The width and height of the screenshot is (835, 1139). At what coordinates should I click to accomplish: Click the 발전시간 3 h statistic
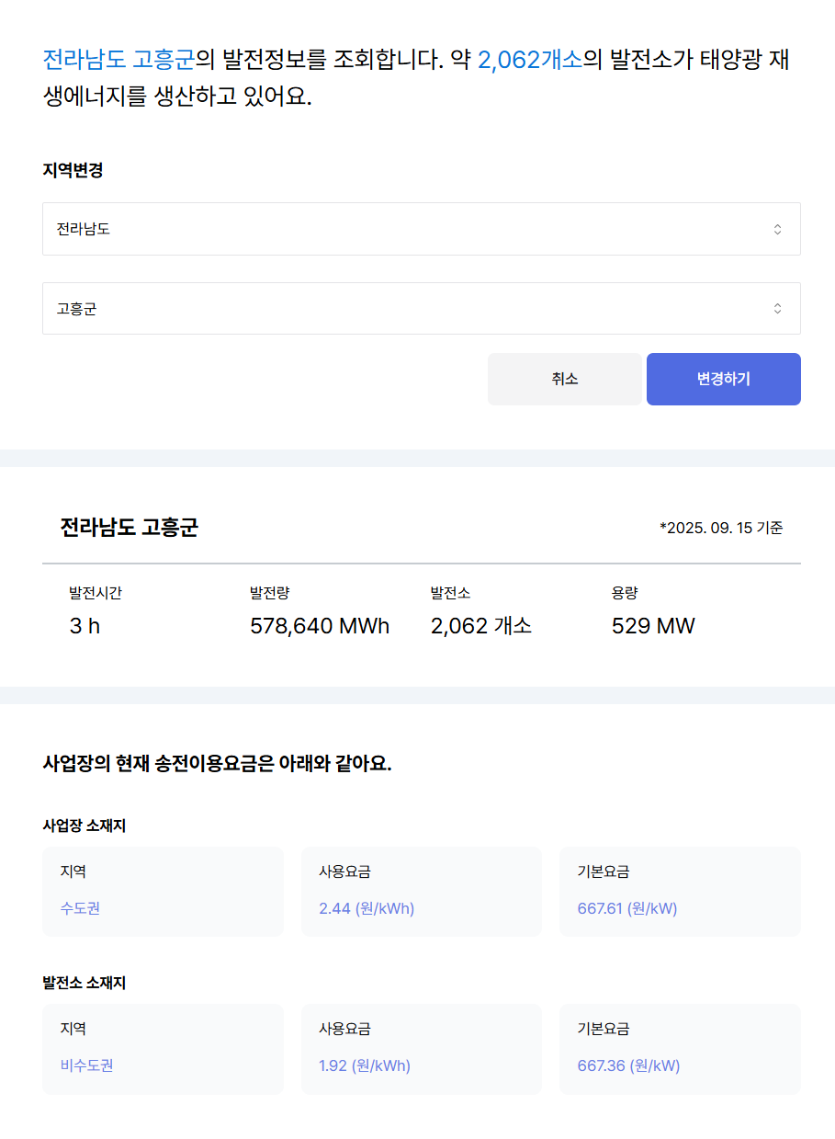point(96,611)
